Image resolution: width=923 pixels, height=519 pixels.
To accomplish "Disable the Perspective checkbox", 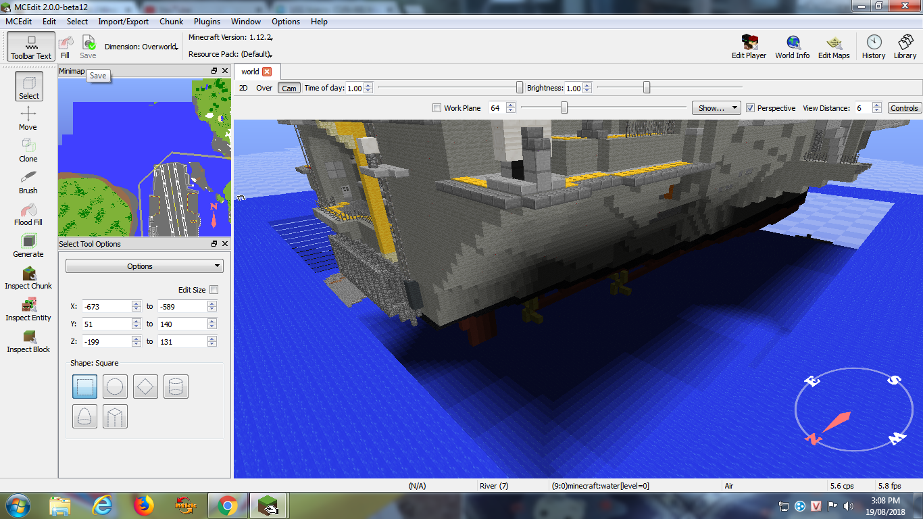I will 750,108.
